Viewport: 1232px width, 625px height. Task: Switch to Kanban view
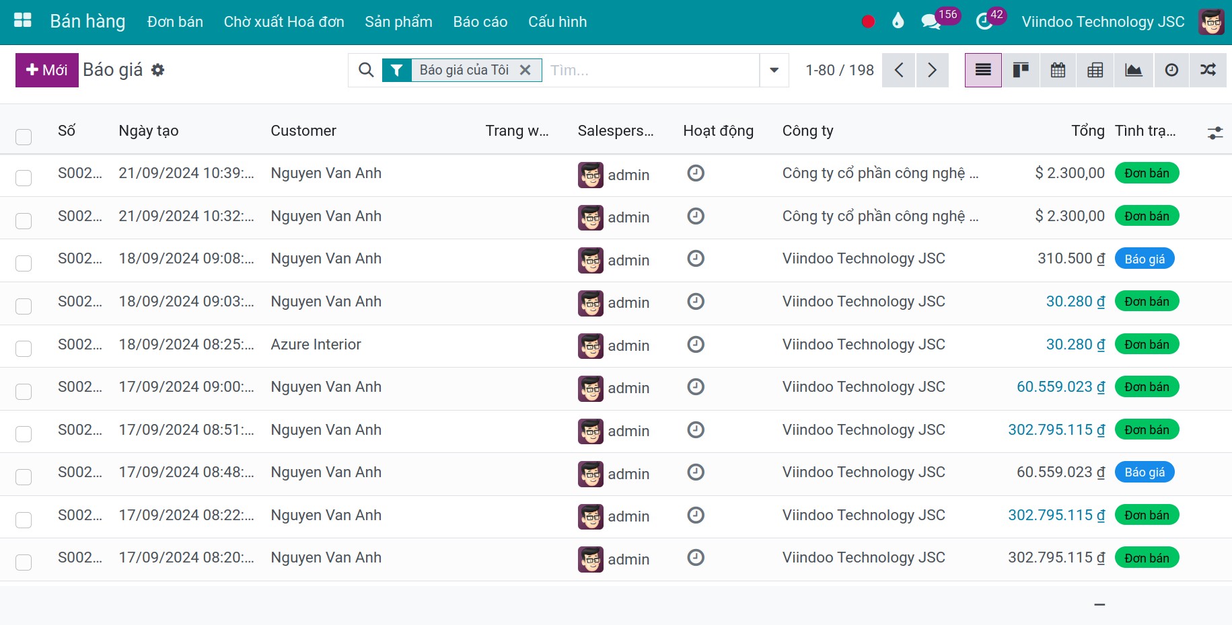[x=1021, y=70]
